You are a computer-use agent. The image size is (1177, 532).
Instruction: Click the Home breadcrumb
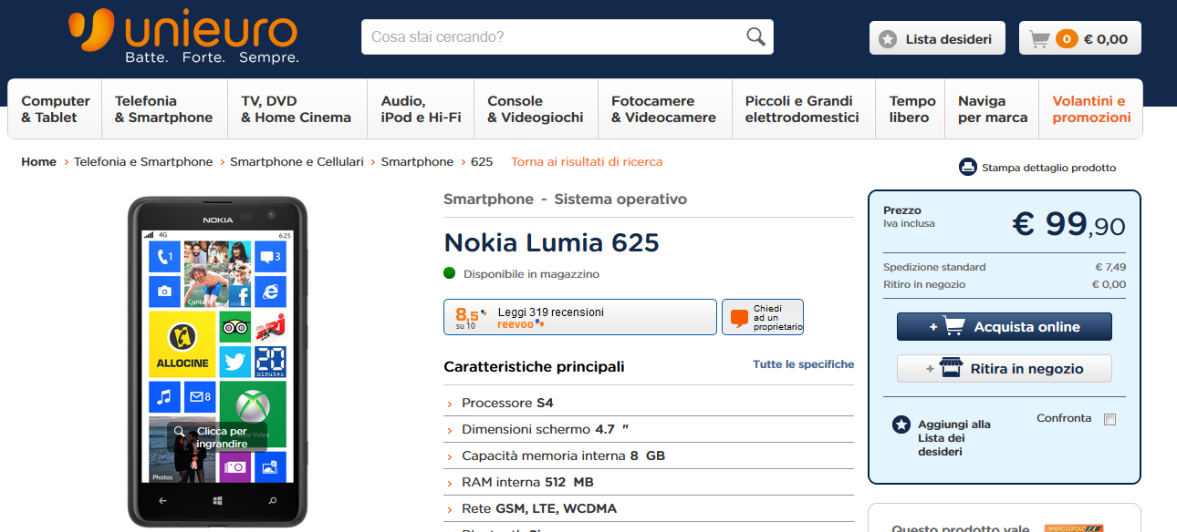pyautogui.click(x=39, y=161)
